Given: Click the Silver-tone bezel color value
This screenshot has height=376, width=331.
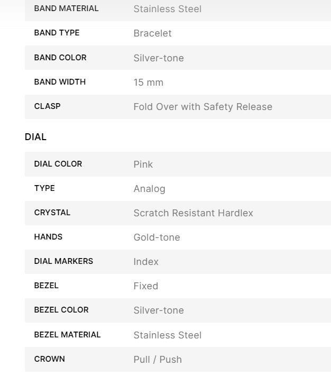Looking at the screenshot, I should [159, 310].
